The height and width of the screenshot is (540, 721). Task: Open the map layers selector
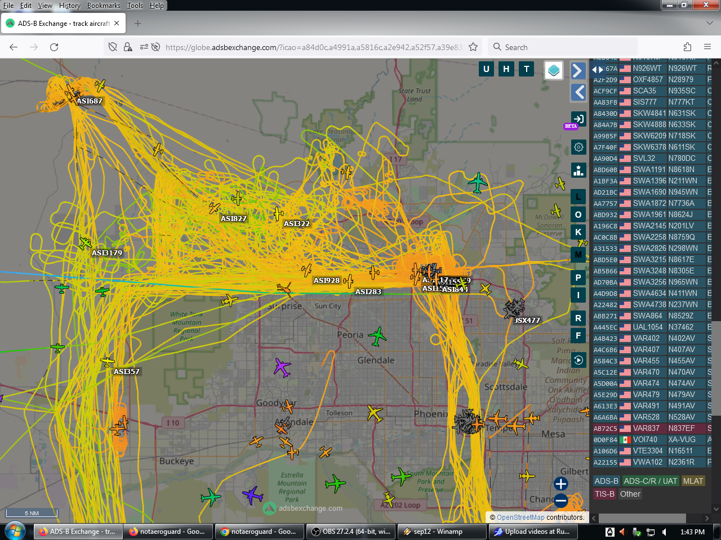click(x=554, y=70)
